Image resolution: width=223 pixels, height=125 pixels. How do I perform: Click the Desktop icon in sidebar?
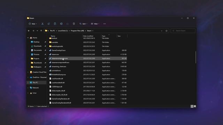(x=32, y=42)
